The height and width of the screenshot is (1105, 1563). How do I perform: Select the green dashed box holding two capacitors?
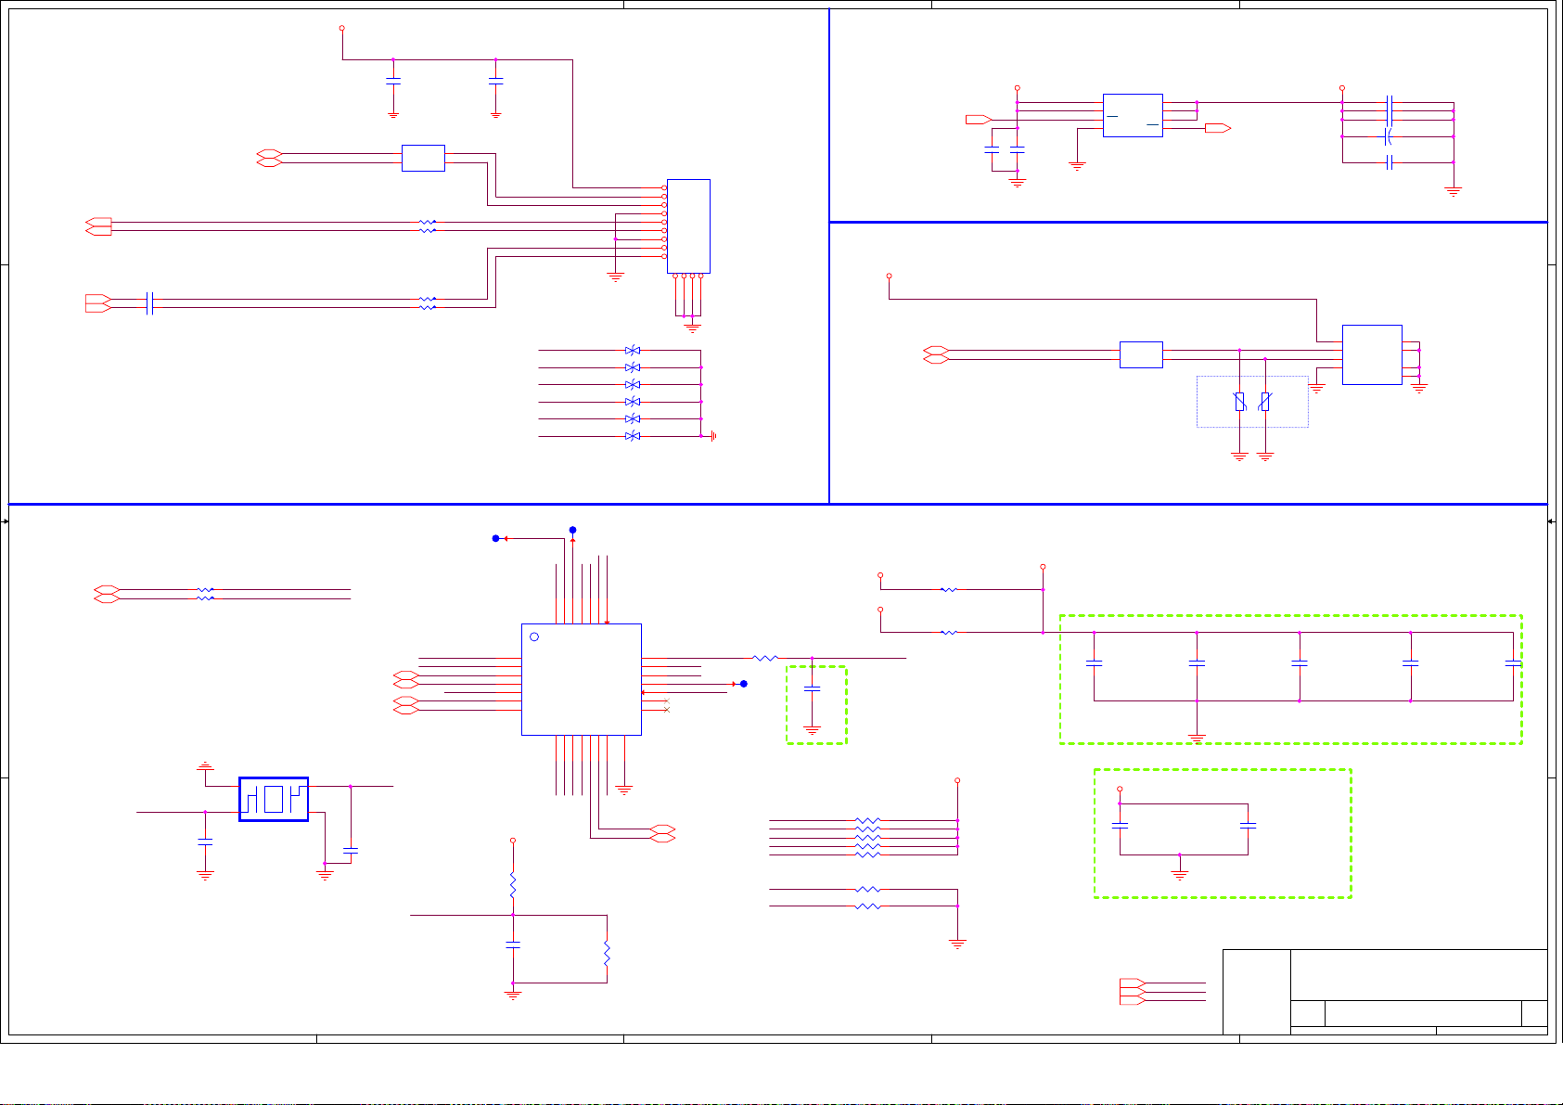click(x=1223, y=833)
